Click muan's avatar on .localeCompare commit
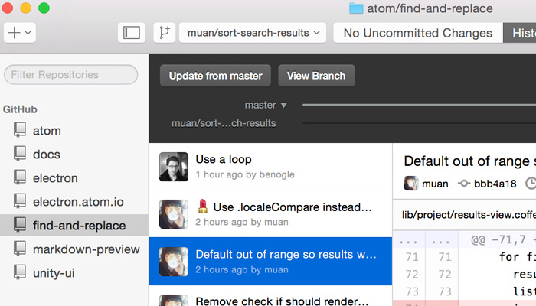The height and width of the screenshot is (306, 536). 174,214
